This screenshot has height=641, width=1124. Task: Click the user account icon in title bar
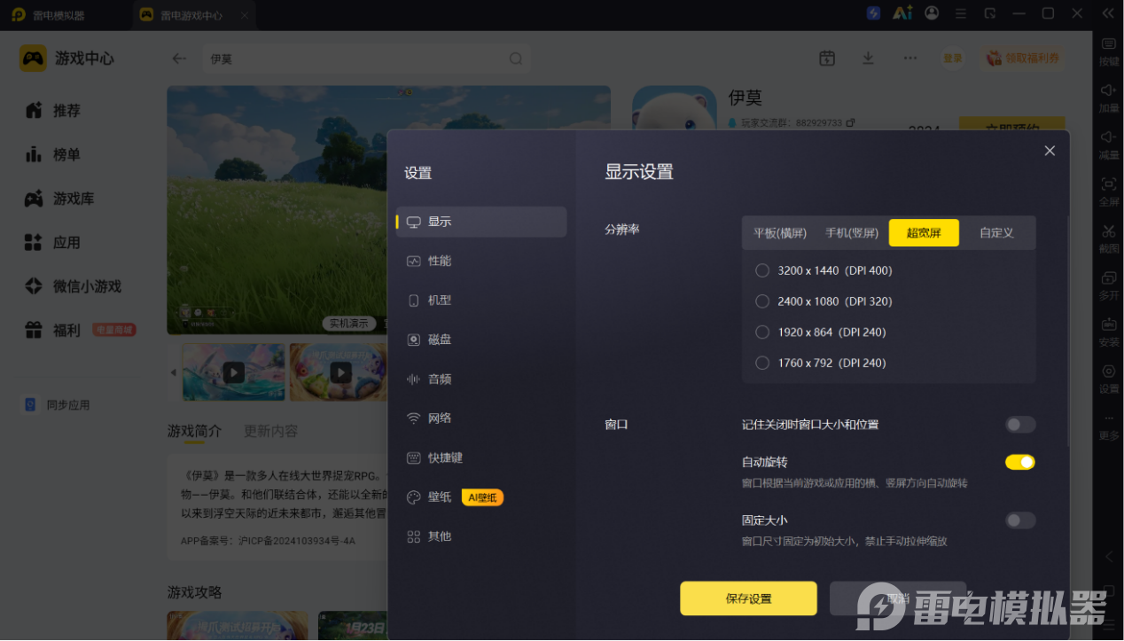(x=932, y=13)
